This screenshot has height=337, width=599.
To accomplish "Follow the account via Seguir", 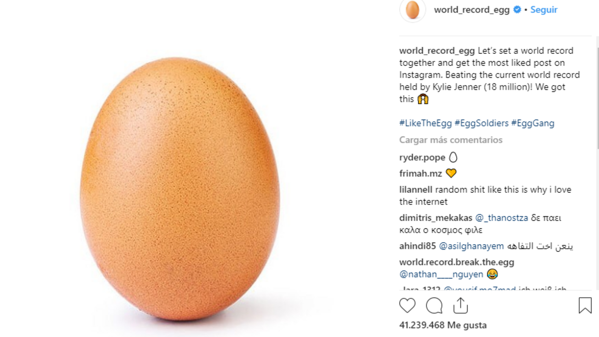I will coord(543,10).
